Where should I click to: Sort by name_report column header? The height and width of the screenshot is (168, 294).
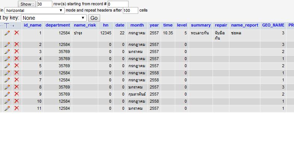coord(245,25)
